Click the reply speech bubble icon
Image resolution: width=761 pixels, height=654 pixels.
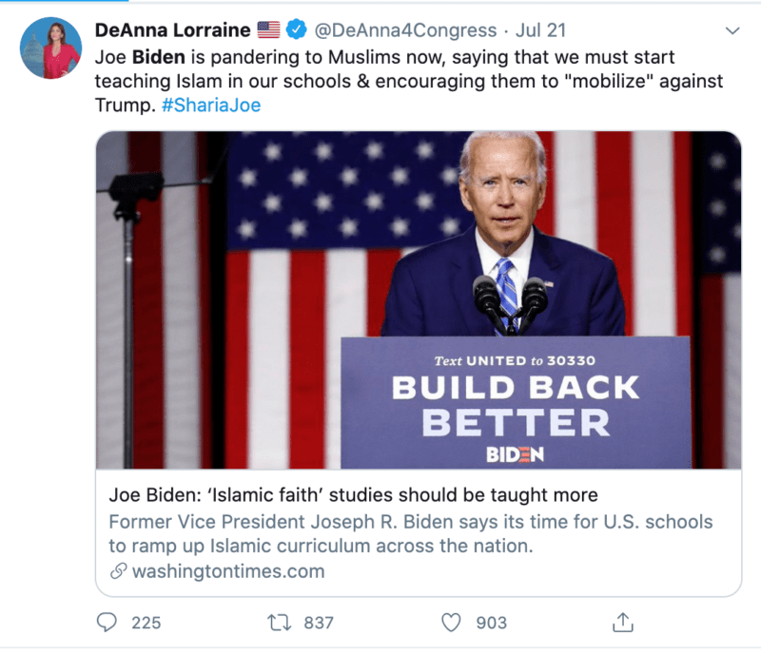(x=109, y=623)
